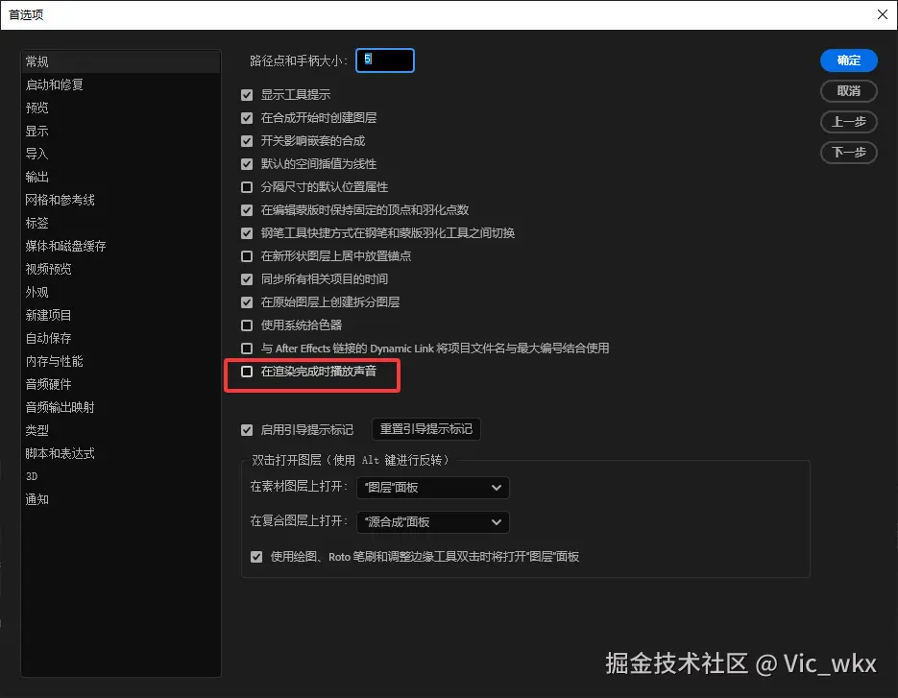Click the 重置引导提示标记 button
The height and width of the screenshot is (698, 898).
click(x=426, y=429)
